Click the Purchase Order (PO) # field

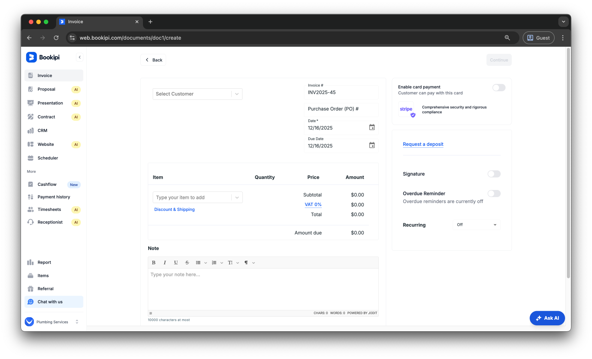coord(341,109)
